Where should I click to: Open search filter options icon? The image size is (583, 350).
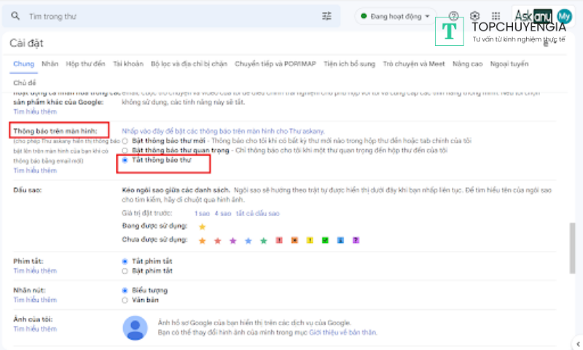326,16
